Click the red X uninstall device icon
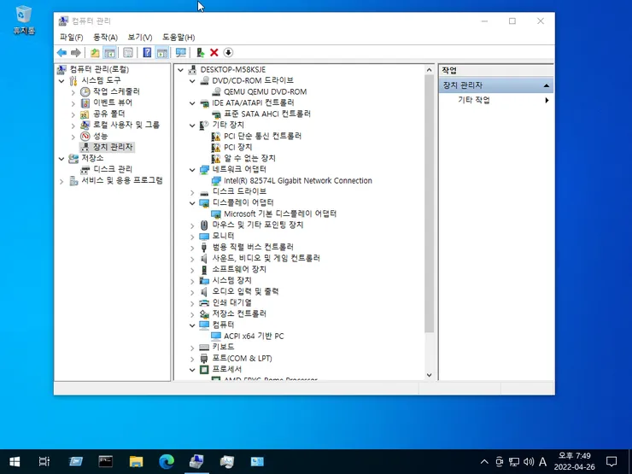The height and width of the screenshot is (474, 632). [x=214, y=52]
